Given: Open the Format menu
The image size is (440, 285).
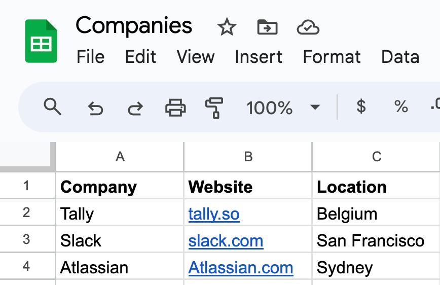Looking at the screenshot, I should 332,57.
